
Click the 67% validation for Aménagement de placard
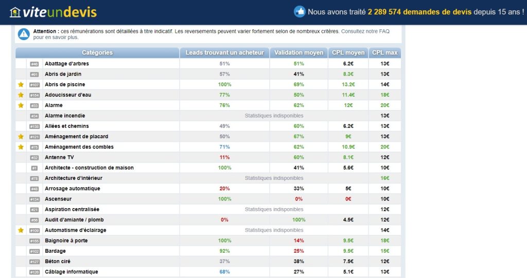pos(299,136)
